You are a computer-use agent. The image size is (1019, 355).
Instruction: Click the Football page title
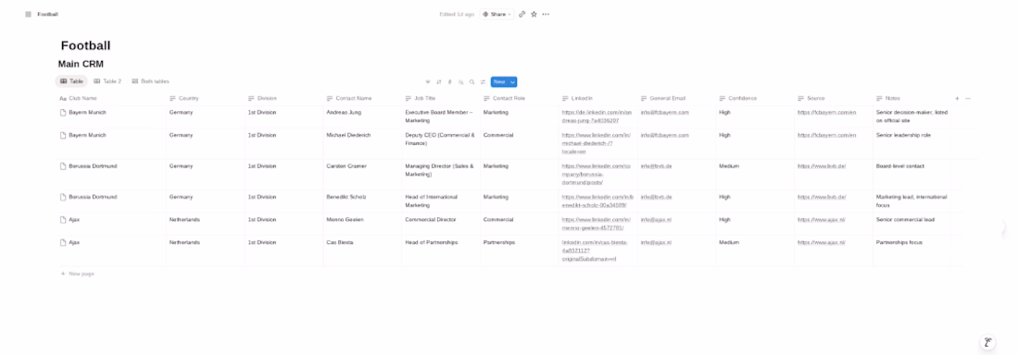pyautogui.click(x=86, y=45)
